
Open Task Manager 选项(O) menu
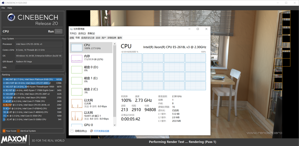tap(82, 33)
